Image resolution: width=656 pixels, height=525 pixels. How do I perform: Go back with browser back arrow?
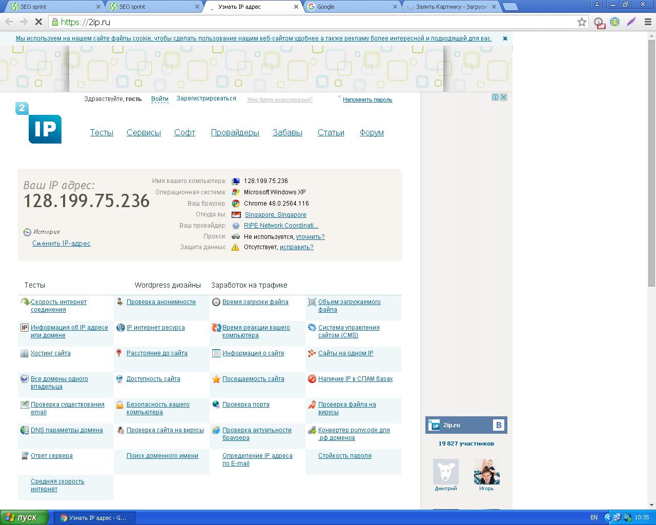(x=9, y=22)
